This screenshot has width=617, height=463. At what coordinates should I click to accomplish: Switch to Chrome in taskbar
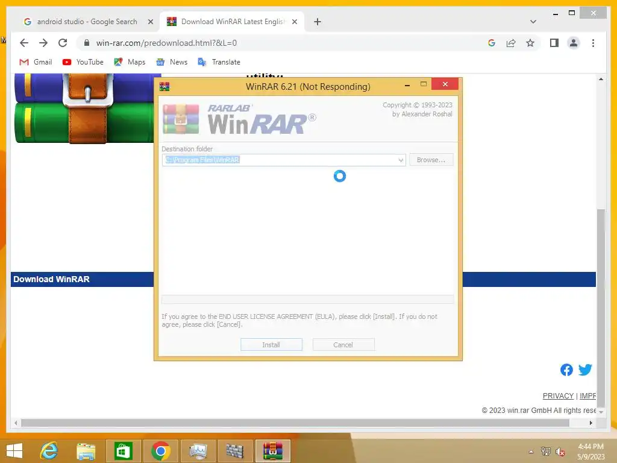click(160, 451)
